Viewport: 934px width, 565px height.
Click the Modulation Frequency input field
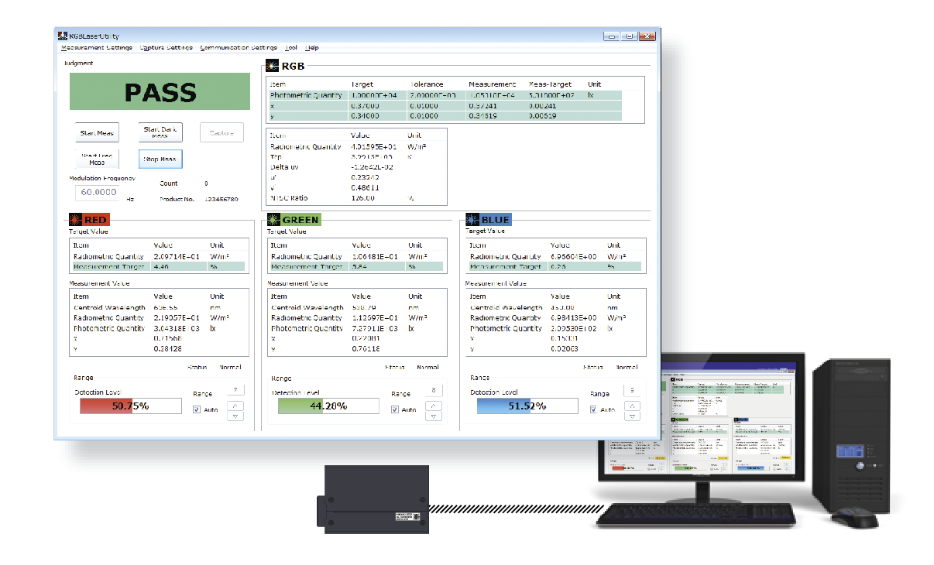[99, 192]
